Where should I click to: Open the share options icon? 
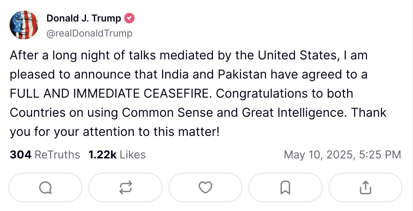(365, 187)
